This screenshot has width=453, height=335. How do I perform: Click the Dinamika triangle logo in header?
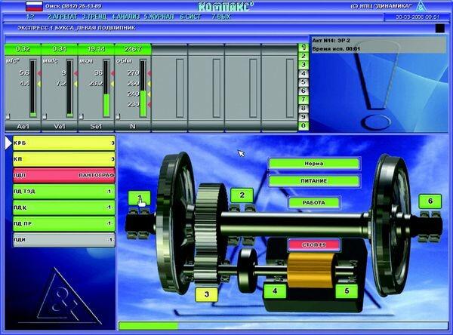(x=421, y=6)
